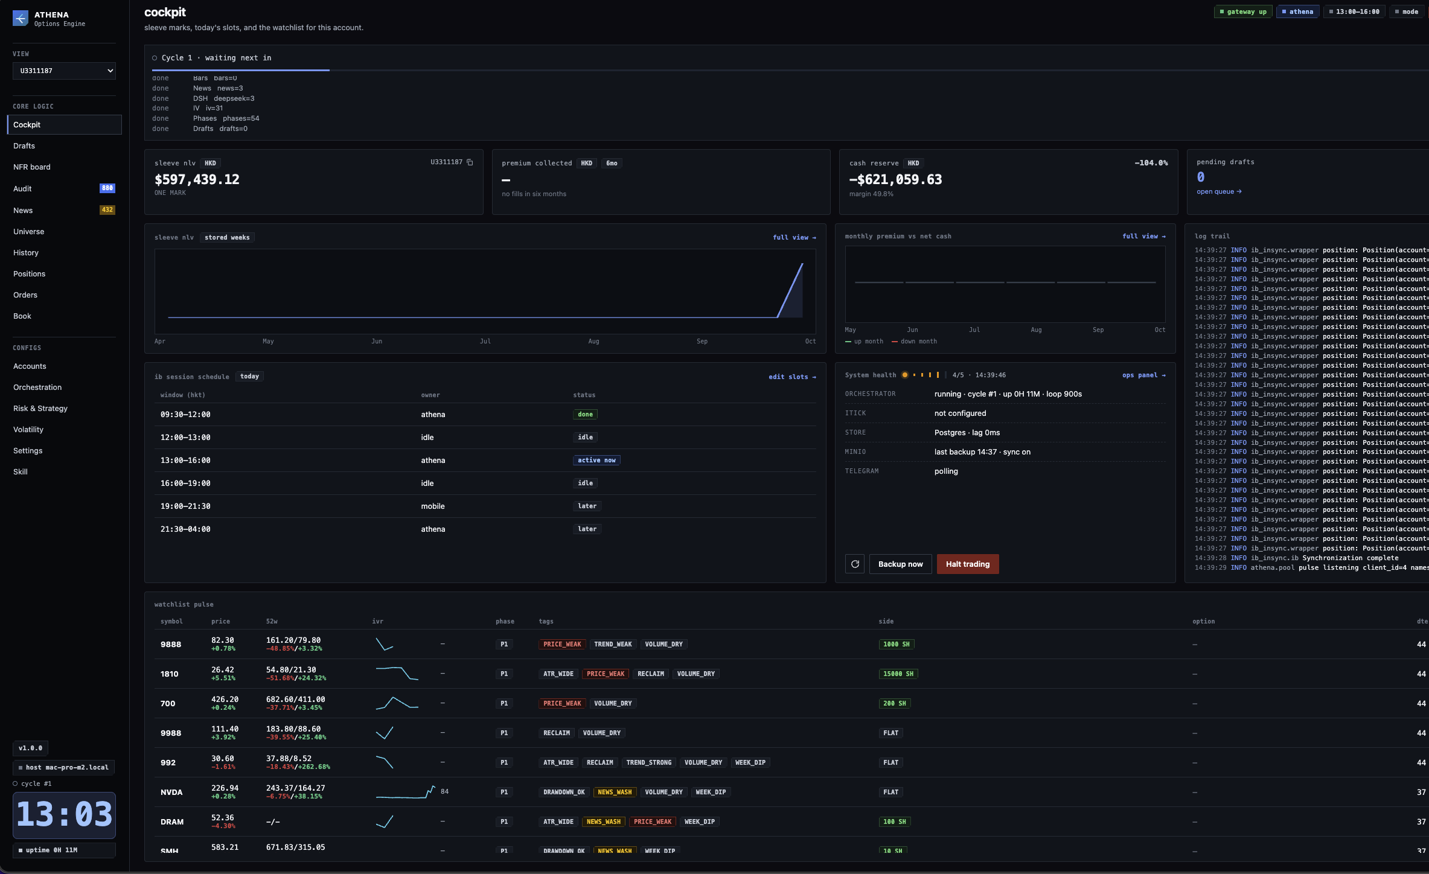The height and width of the screenshot is (874, 1429).
Task: Open Risk & Strategy config
Action: [x=40, y=409]
